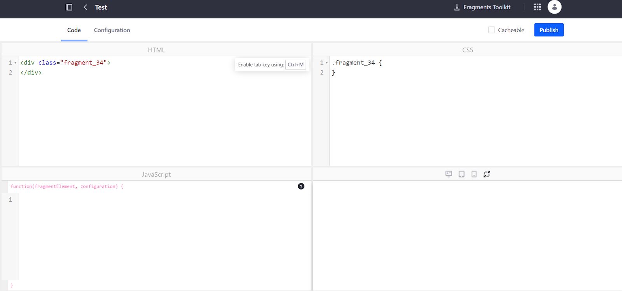Viewport: 622px width, 291px height.
Task: Open the user avatar menu
Action: pos(554,7)
